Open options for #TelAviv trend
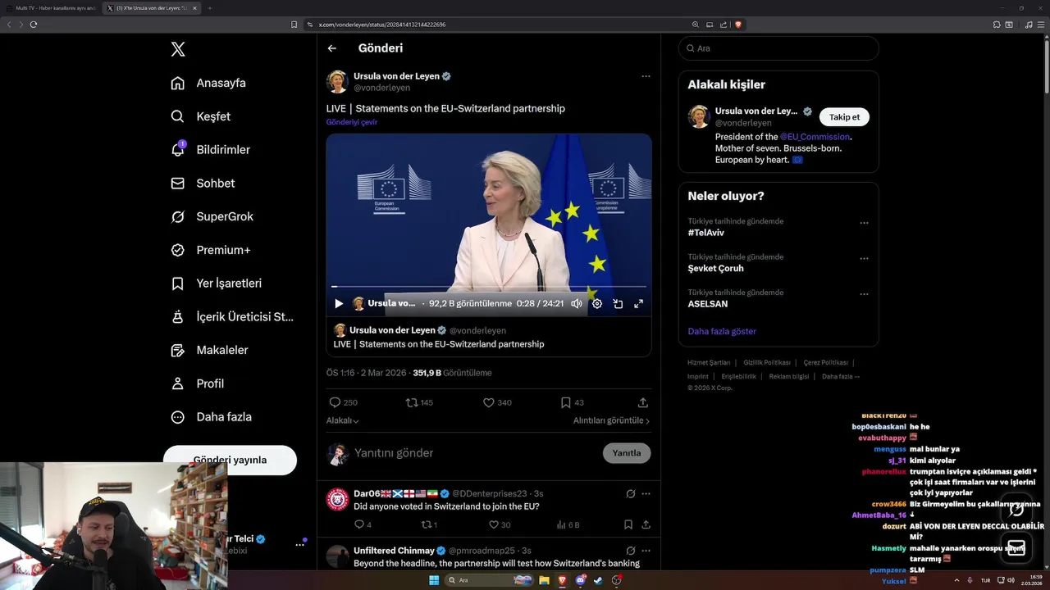The width and height of the screenshot is (1050, 590). point(864,223)
